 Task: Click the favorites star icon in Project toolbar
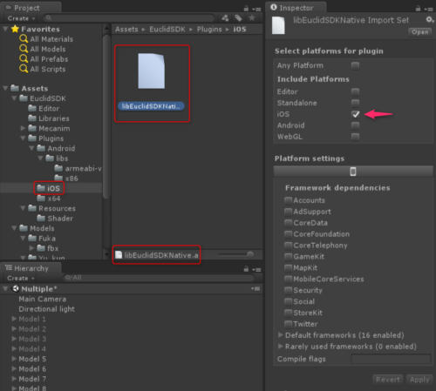coord(252,18)
